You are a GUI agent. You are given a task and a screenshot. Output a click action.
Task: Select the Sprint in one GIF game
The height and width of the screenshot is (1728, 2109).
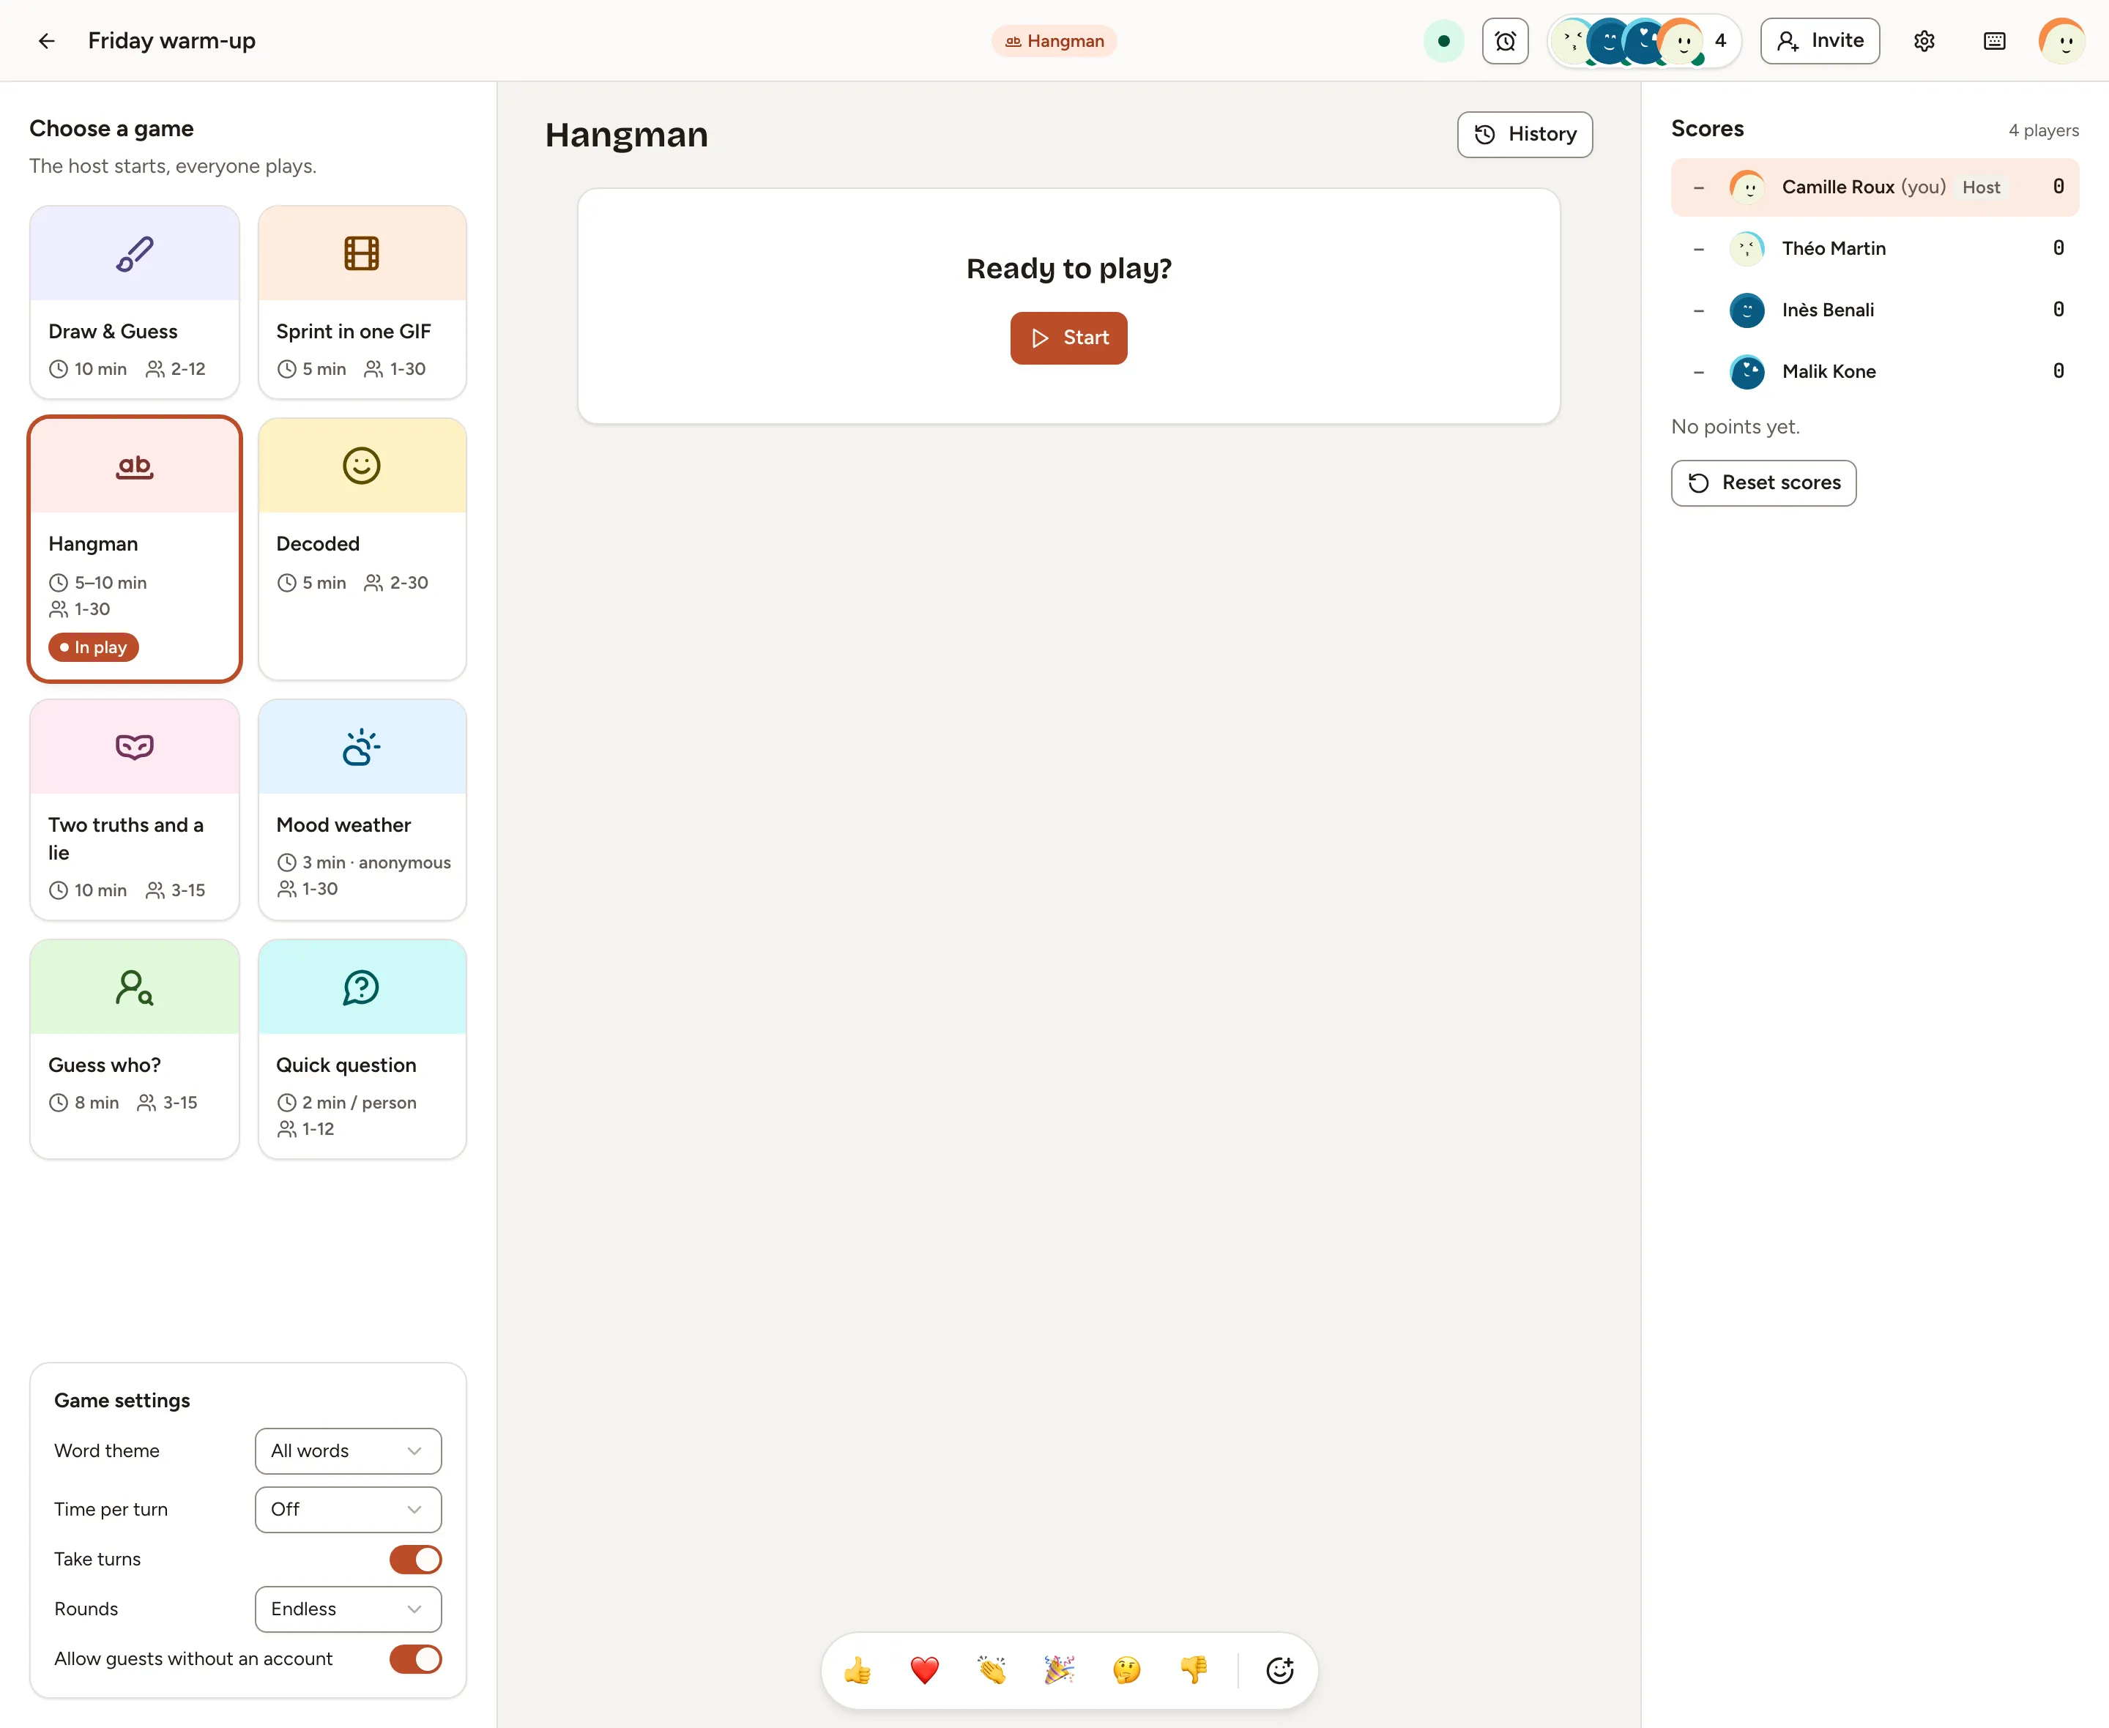tap(362, 302)
